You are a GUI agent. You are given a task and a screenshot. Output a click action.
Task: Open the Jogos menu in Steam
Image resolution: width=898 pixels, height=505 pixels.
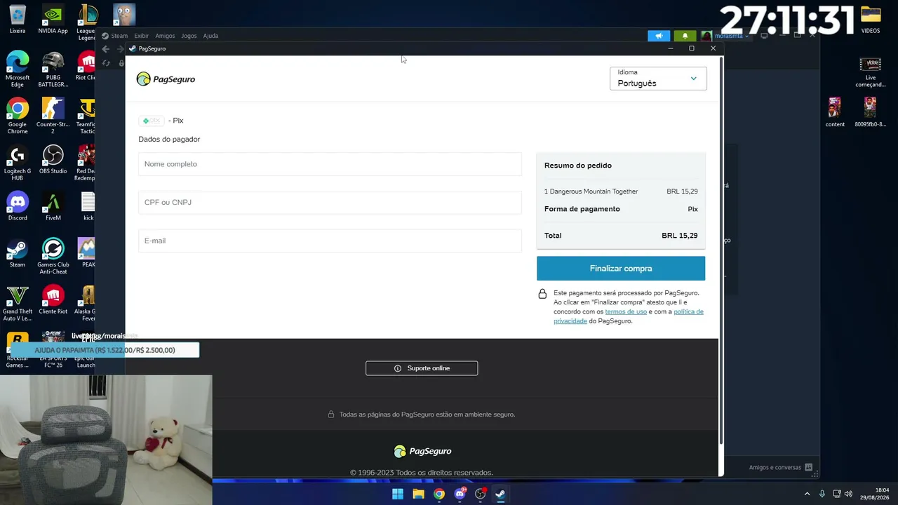(x=189, y=36)
